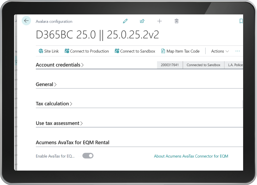Open Map Item Tax Code

[x=180, y=51]
